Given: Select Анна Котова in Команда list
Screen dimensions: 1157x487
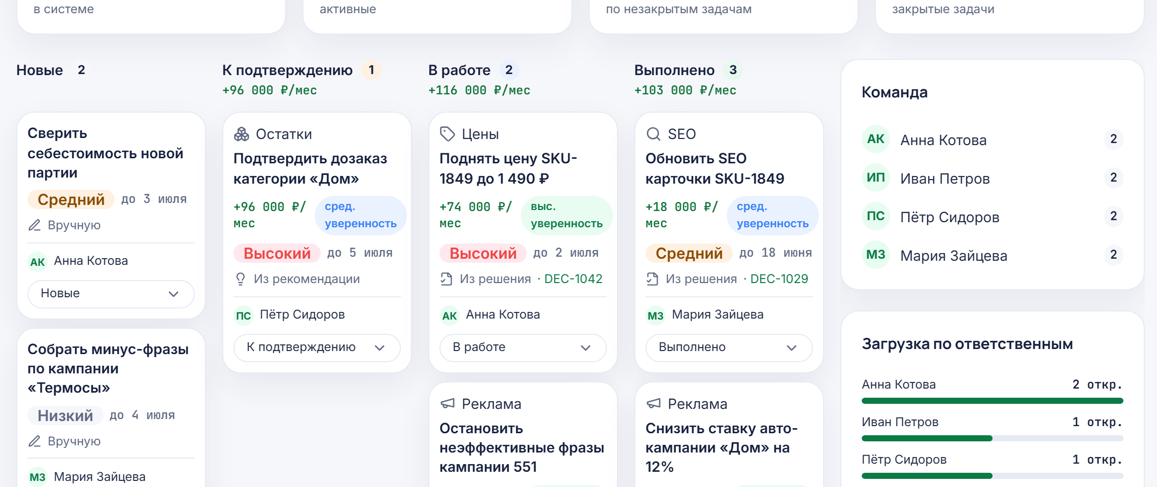Looking at the screenshot, I should coord(992,139).
